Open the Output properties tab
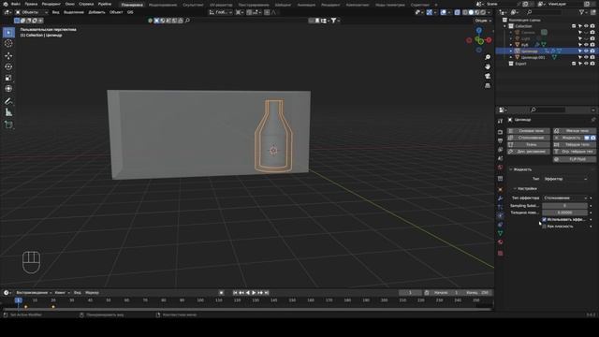 point(500,140)
